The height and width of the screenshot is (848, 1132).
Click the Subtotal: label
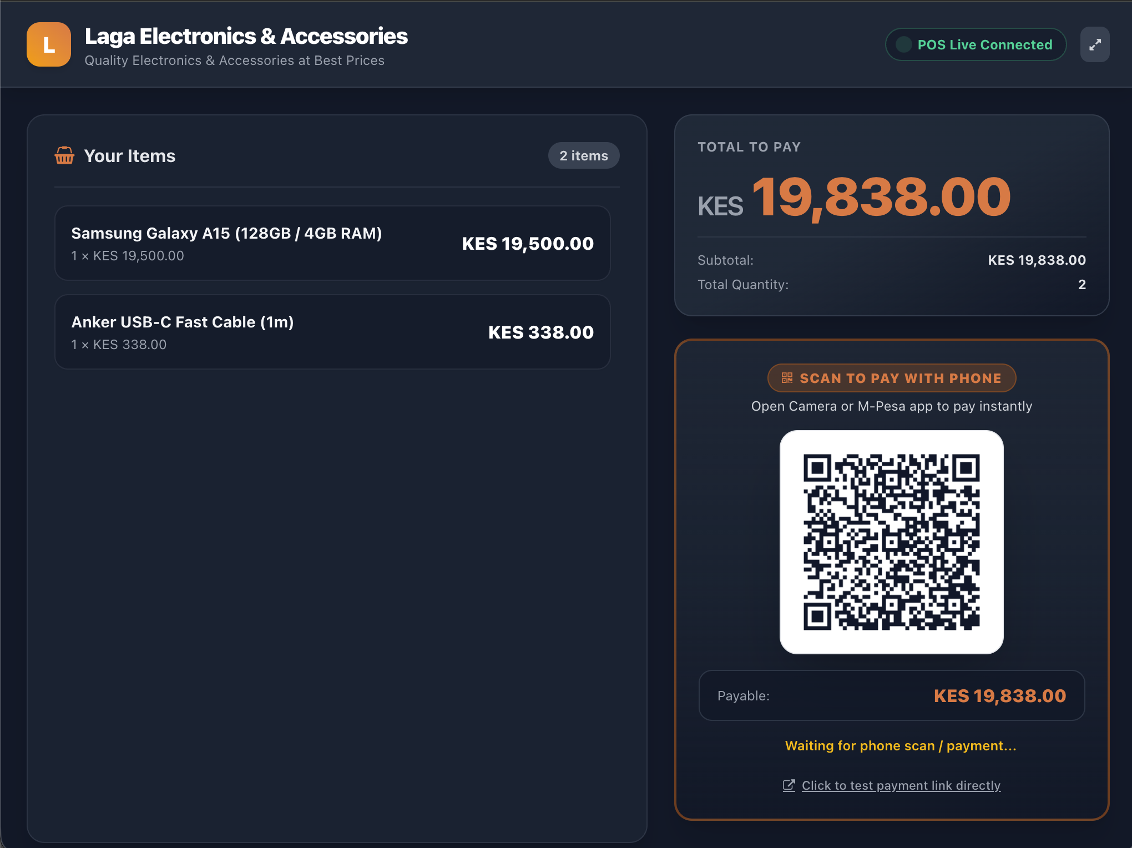pyautogui.click(x=725, y=260)
